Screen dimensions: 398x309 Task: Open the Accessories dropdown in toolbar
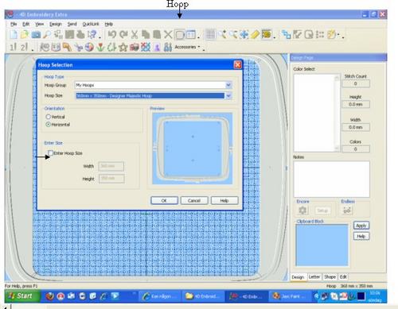[x=187, y=47]
